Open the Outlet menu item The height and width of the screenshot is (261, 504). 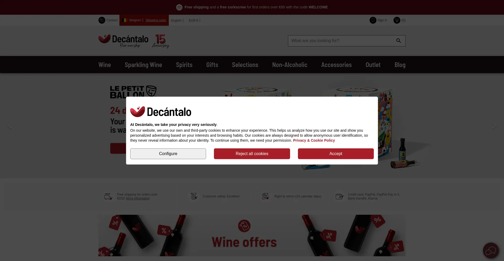pyautogui.click(x=373, y=65)
